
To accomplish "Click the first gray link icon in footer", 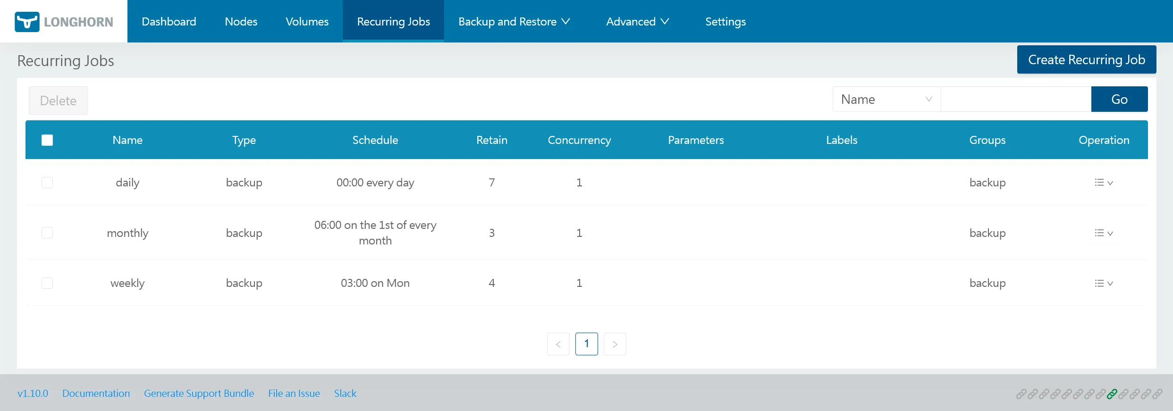I will 1021,394.
